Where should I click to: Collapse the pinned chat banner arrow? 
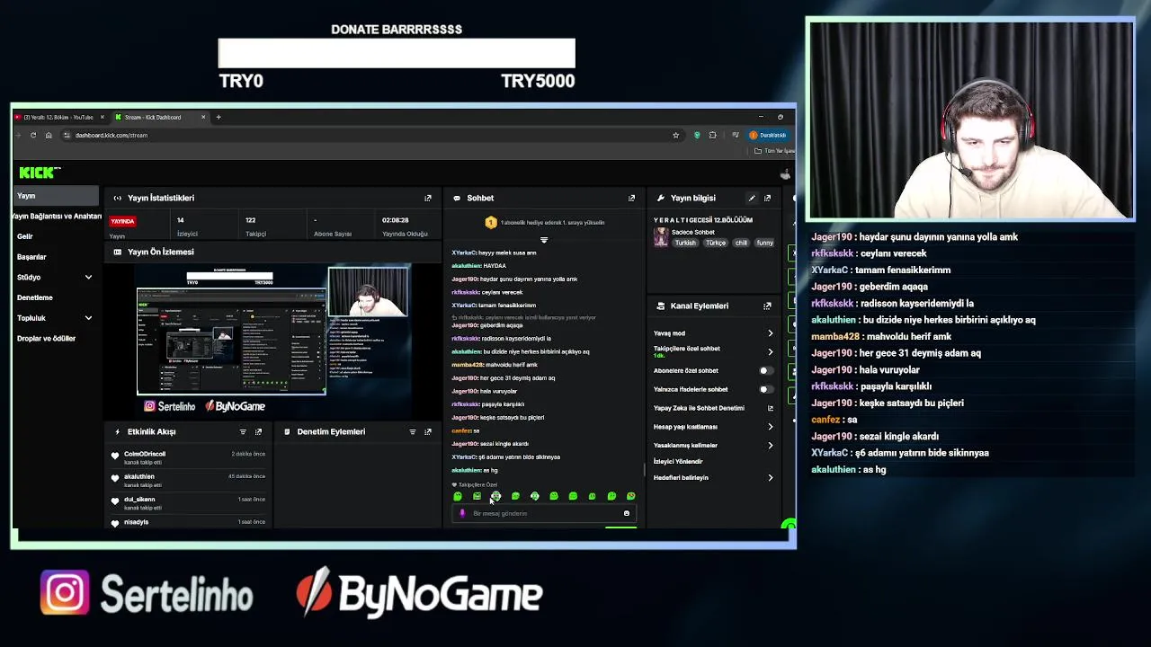[x=543, y=240]
